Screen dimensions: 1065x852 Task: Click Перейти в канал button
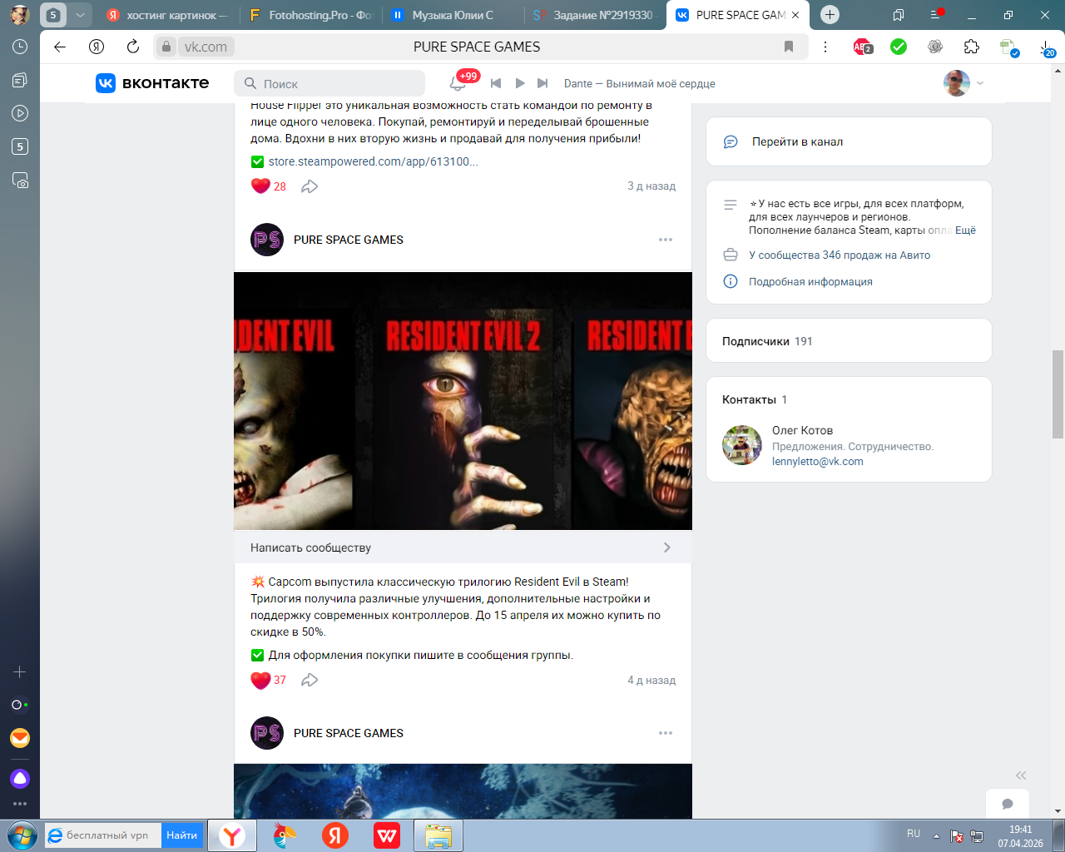click(849, 141)
